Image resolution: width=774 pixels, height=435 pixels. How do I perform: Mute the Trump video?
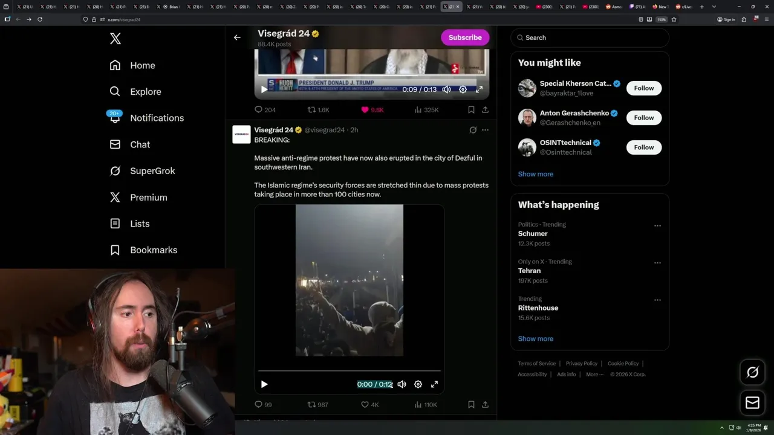(x=446, y=89)
